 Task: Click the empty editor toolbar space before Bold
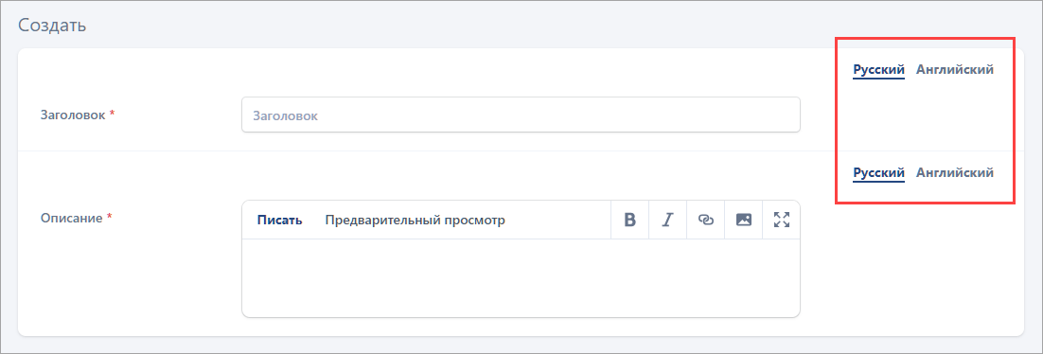[558, 220]
